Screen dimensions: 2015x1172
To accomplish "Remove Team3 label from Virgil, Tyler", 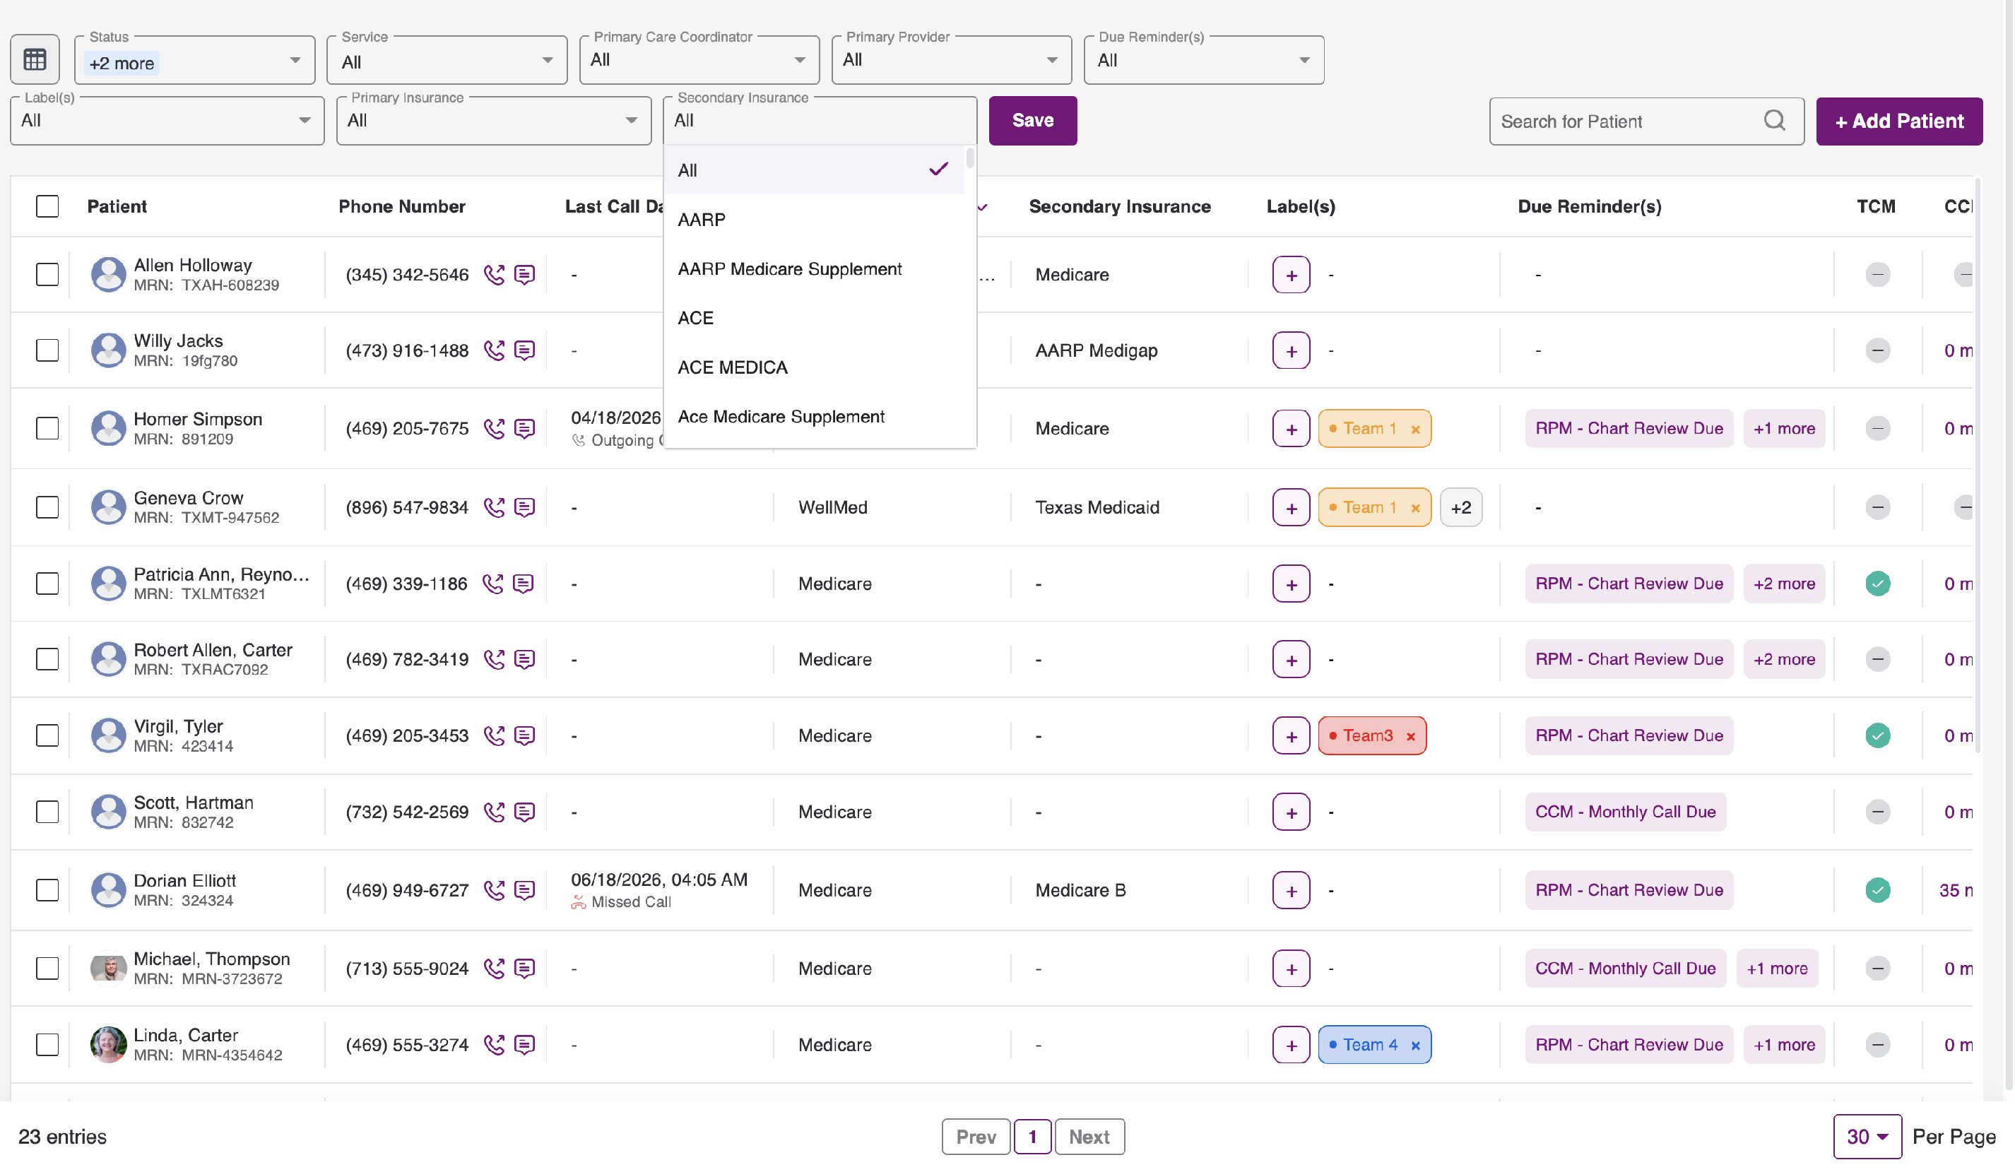I will click(x=1412, y=736).
